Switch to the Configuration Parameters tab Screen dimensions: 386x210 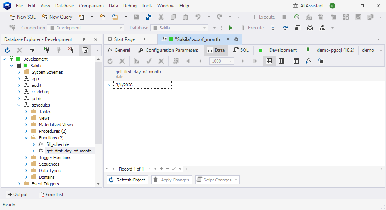[168, 50]
